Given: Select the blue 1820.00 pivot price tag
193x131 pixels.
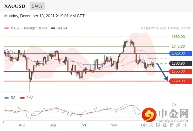Looking at the screenshot, I should [x=180, y=53].
